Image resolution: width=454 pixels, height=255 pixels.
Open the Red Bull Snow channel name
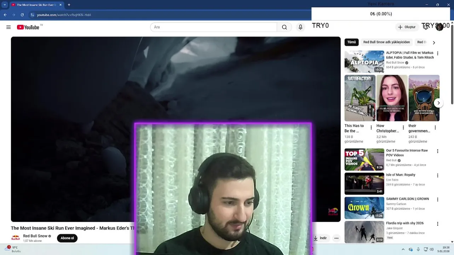point(35,236)
